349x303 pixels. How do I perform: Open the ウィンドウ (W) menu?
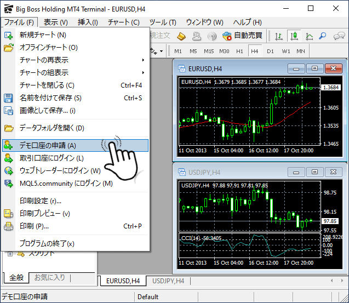pyautogui.click(x=205, y=22)
